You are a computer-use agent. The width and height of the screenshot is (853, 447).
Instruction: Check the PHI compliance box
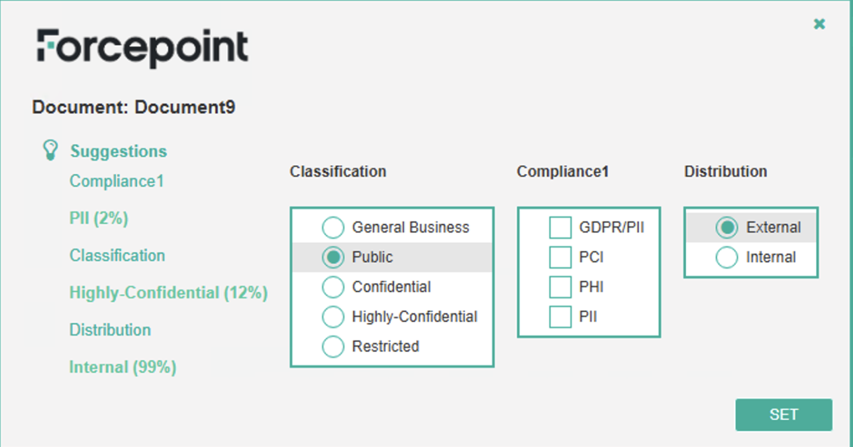tap(560, 287)
